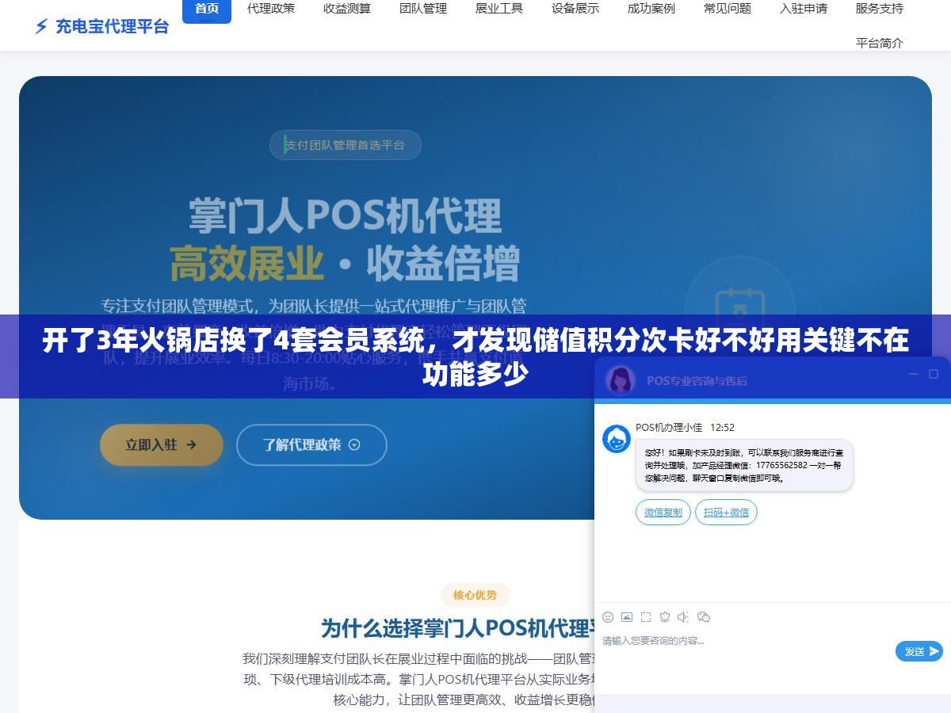
Task: Open the 展业工具 menu item
Action: click(x=499, y=9)
